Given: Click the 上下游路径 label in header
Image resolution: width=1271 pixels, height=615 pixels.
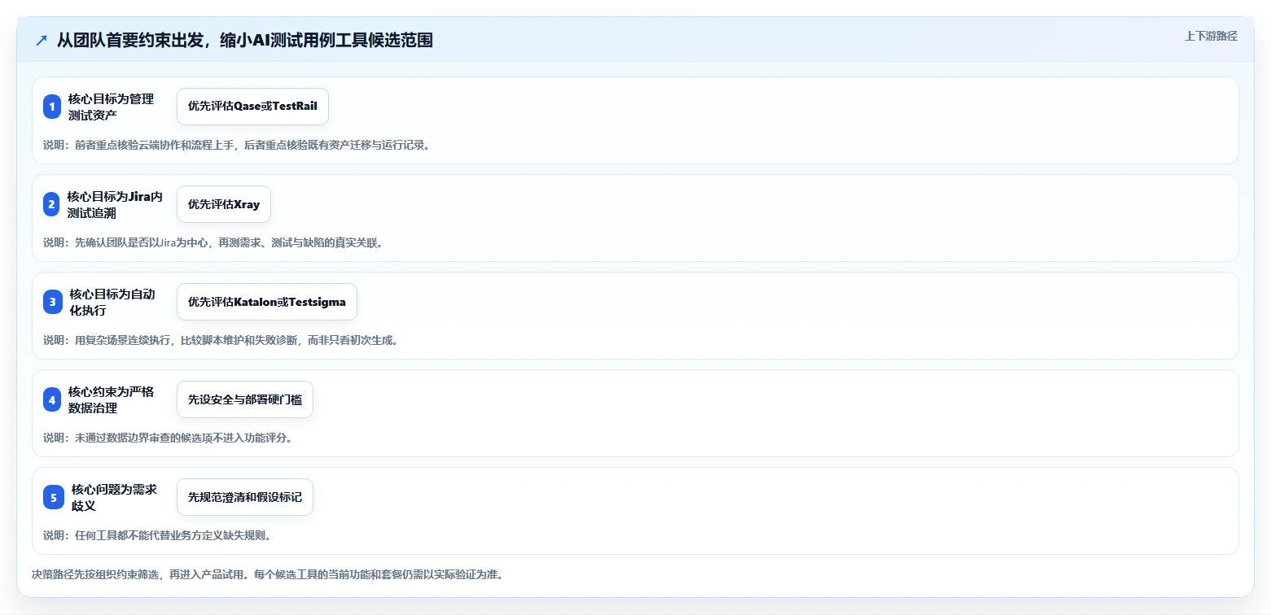Looking at the screenshot, I should tap(1211, 36).
